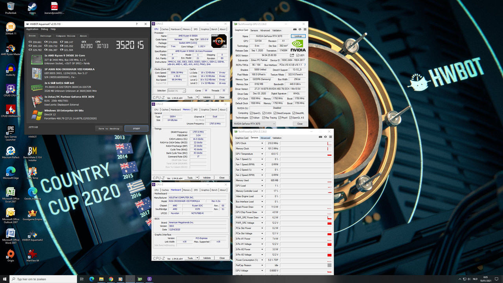The height and width of the screenshot is (283, 503).
Task: Click the GPU Temperature sensor graph
Action: coord(306,154)
